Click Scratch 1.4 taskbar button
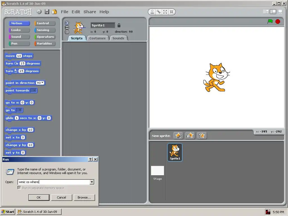The width and height of the screenshot is (288, 216). coord(39,212)
